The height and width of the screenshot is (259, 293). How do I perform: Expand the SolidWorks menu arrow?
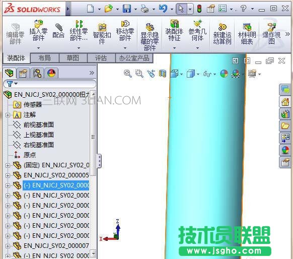(x=68, y=9)
